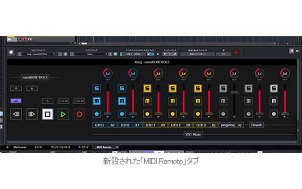Viewport: 302px width, 189px height.
Task: Click gear icon next to MIDI Remote tab
Action: pyautogui.click(x=117, y=147)
